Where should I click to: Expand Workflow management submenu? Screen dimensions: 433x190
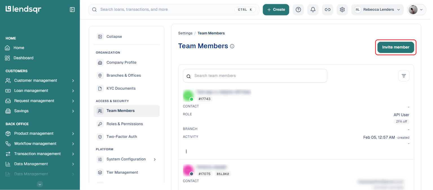point(73,144)
